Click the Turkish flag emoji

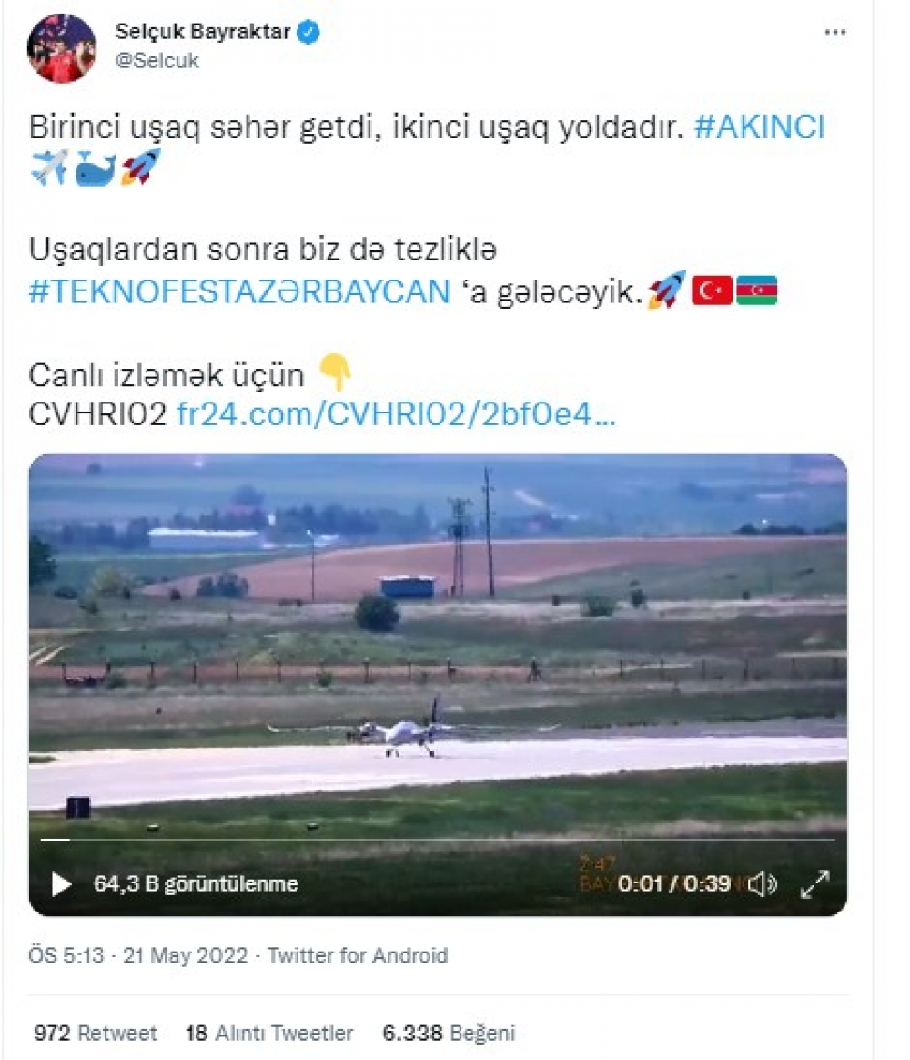click(x=712, y=290)
